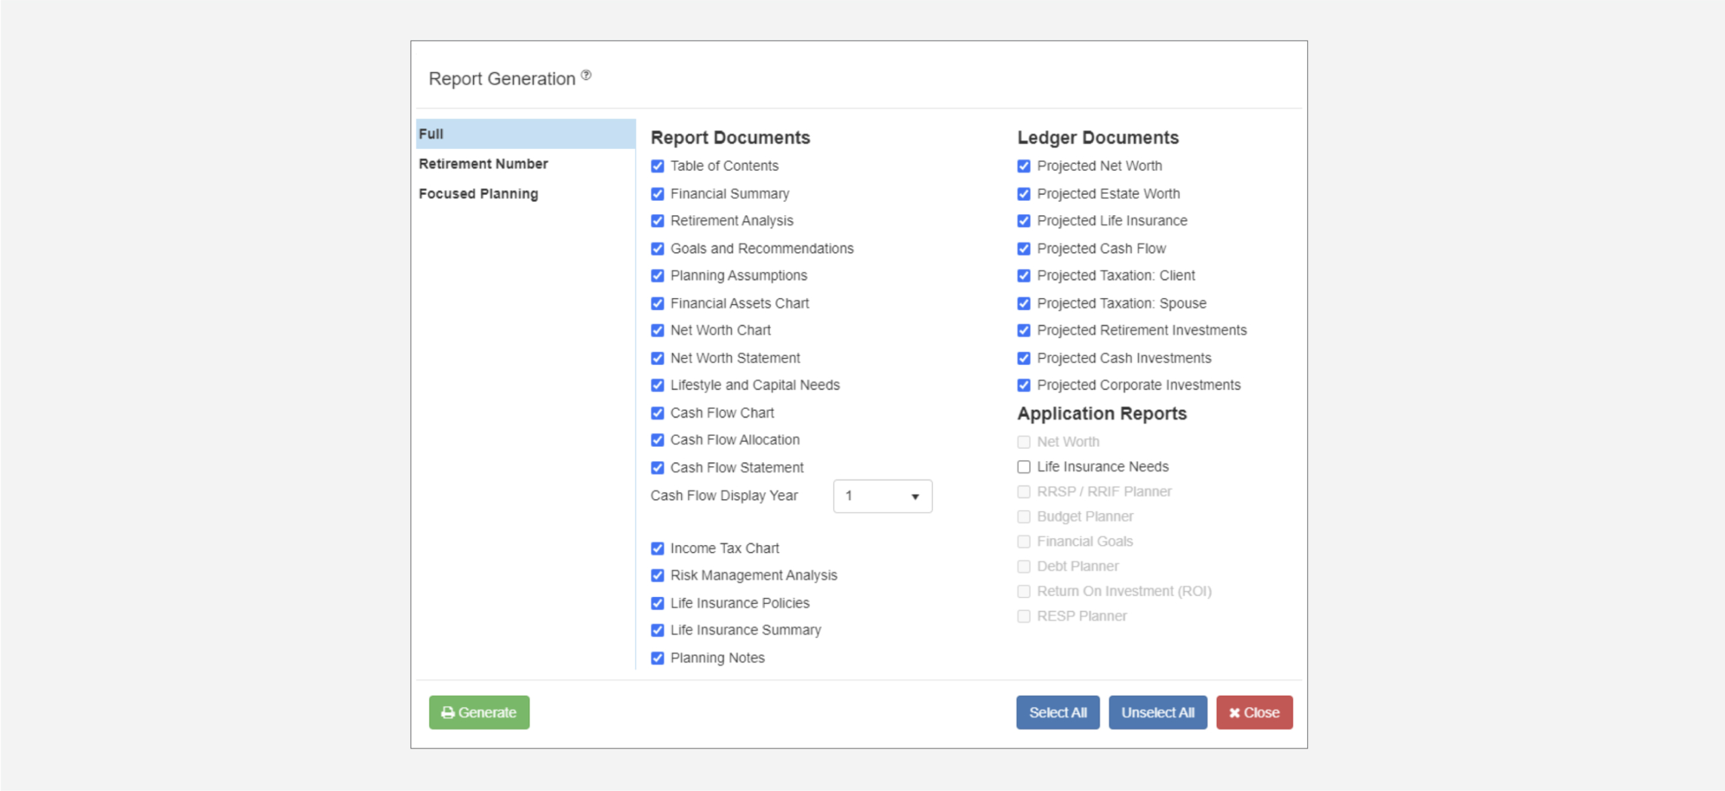
Task: Toggle Cash Flow Allocation checkbox
Action: 658,440
